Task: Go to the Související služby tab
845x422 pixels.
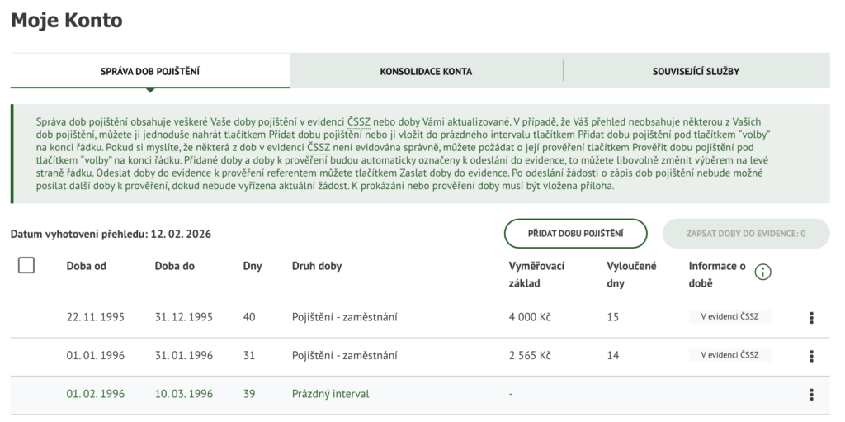Action: (696, 71)
